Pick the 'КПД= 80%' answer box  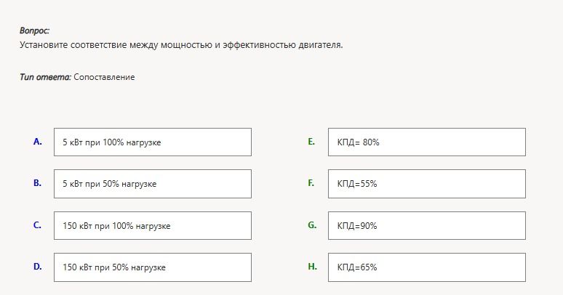tap(427, 142)
